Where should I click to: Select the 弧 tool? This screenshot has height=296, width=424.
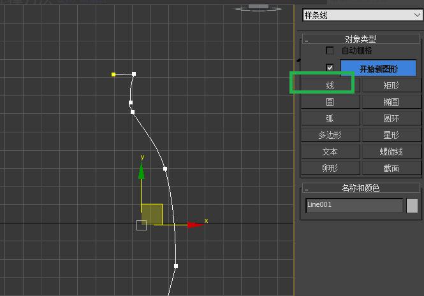coord(330,118)
